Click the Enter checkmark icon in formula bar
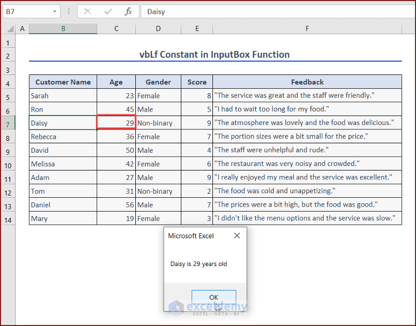The width and height of the screenshot is (416, 326). tap(108, 12)
